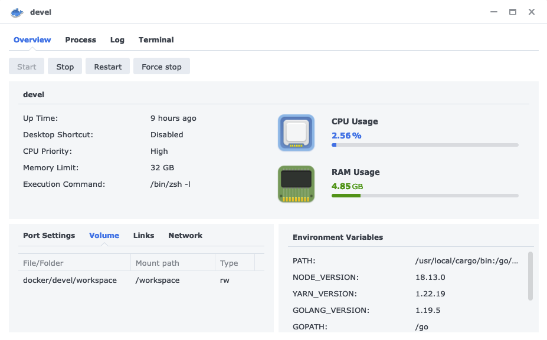Select the Overview tab
Image resolution: width=547 pixels, height=340 pixels.
pyautogui.click(x=32, y=39)
